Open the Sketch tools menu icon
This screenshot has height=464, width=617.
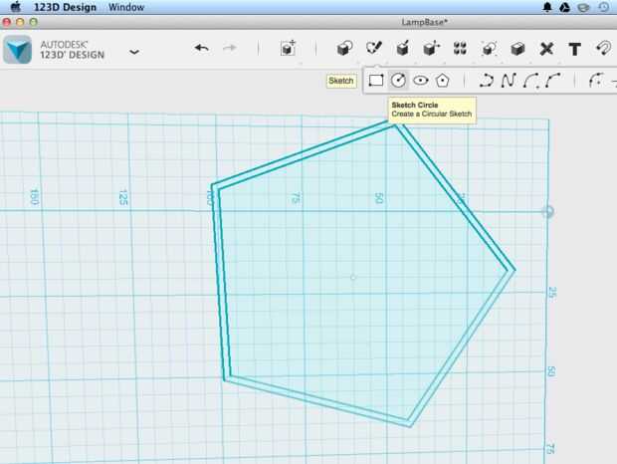point(373,49)
